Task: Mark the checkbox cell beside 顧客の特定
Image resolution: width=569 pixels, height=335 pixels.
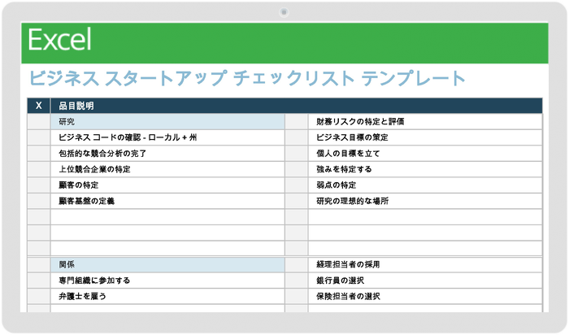Action: (39, 185)
